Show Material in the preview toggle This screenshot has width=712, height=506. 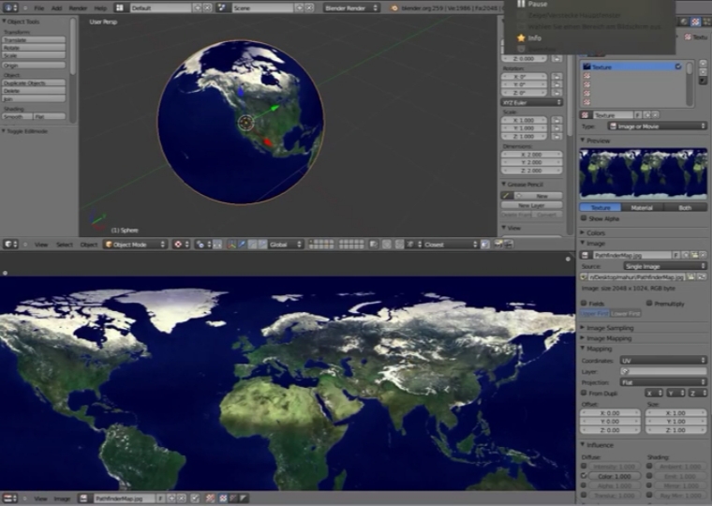tap(642, 207)
